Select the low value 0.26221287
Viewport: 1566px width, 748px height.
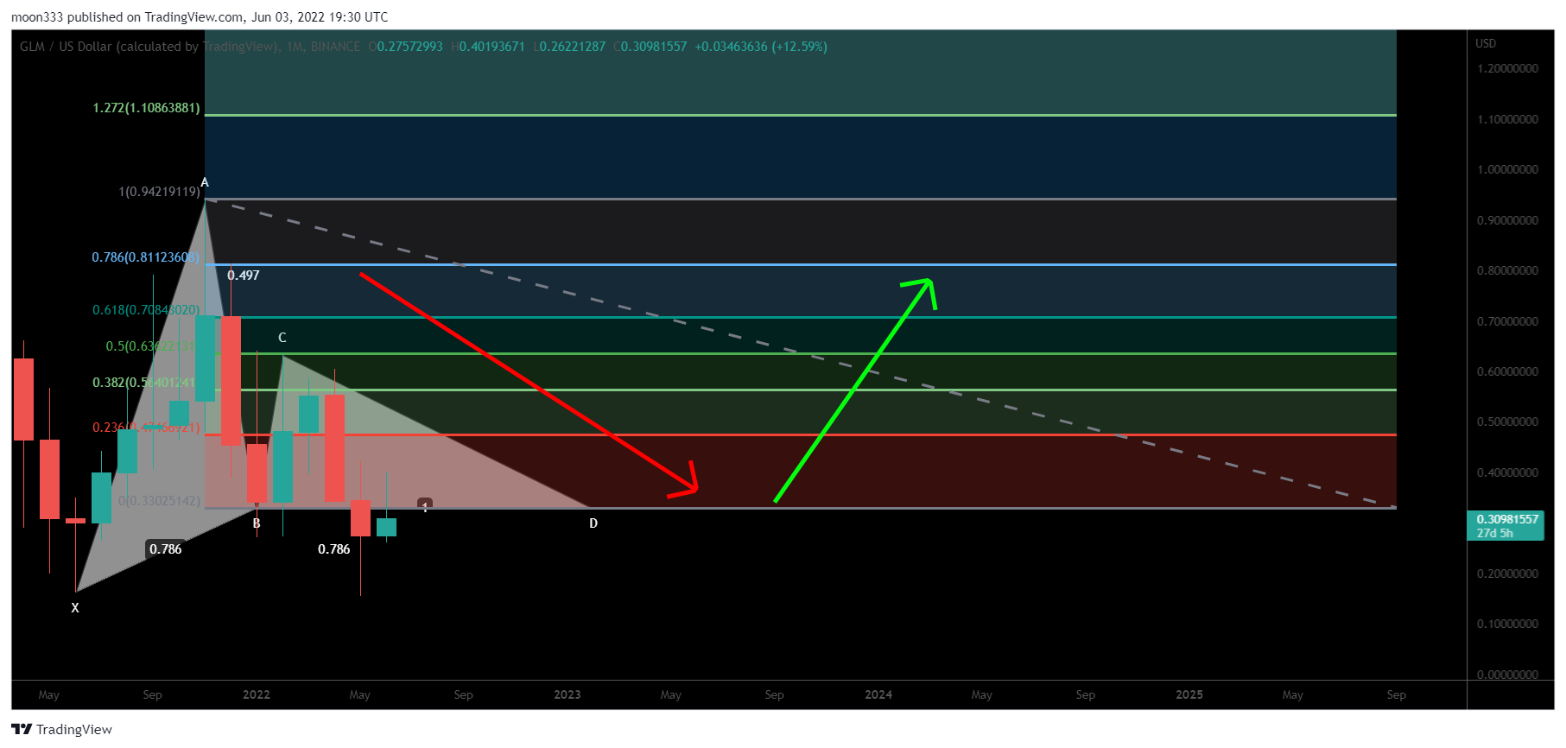tap(573, 47)
